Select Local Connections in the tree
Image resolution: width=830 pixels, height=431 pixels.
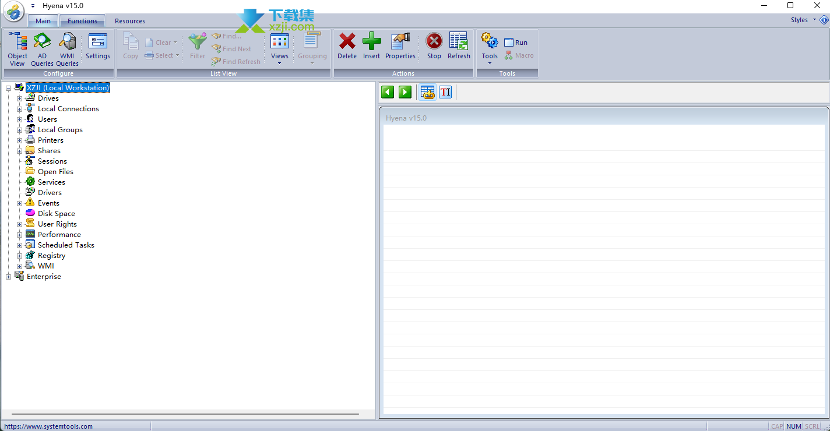tap(68, 109)
